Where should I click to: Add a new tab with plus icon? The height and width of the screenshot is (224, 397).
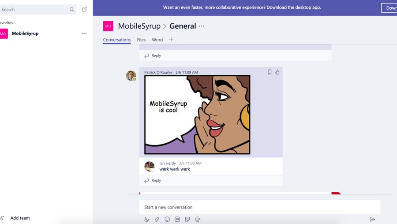coord(171,39)
